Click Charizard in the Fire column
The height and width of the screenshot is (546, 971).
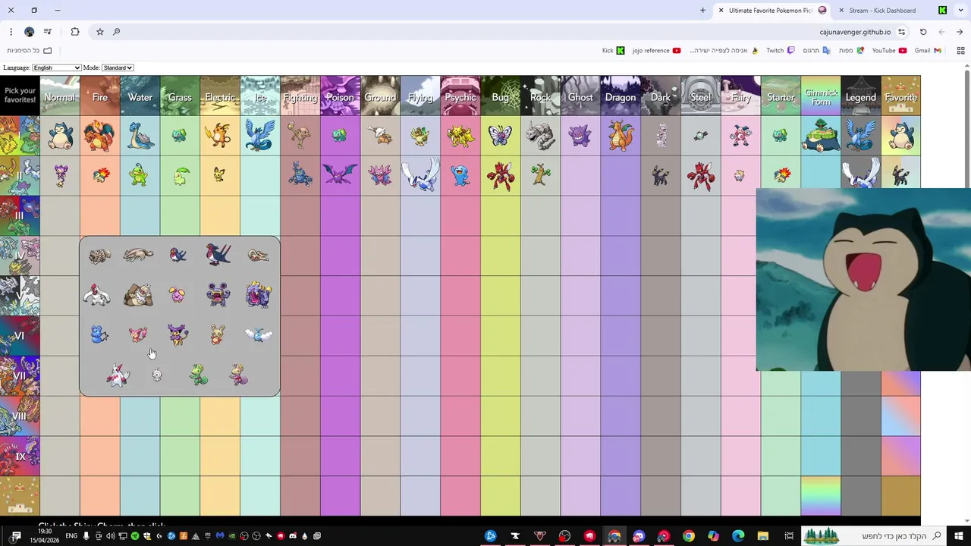coord(99,136)
